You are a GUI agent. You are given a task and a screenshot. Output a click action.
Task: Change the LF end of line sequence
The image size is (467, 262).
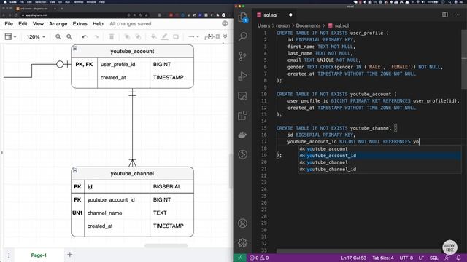click(421, 258)
